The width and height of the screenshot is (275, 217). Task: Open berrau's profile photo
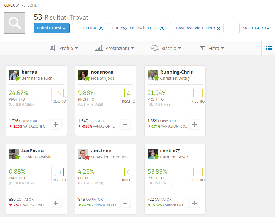[14, 75]
